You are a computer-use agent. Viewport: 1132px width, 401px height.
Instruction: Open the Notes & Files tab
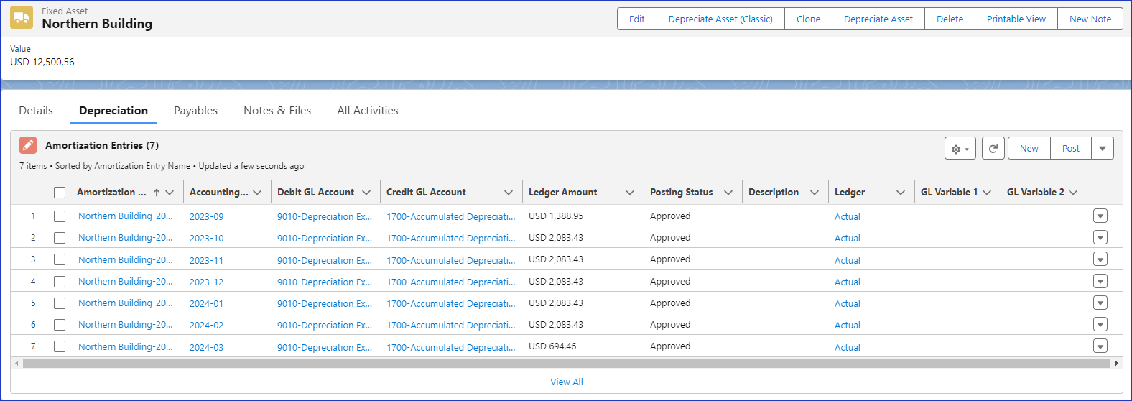point(277,111)
